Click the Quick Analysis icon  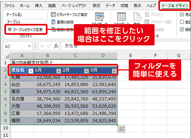[122, 129]
